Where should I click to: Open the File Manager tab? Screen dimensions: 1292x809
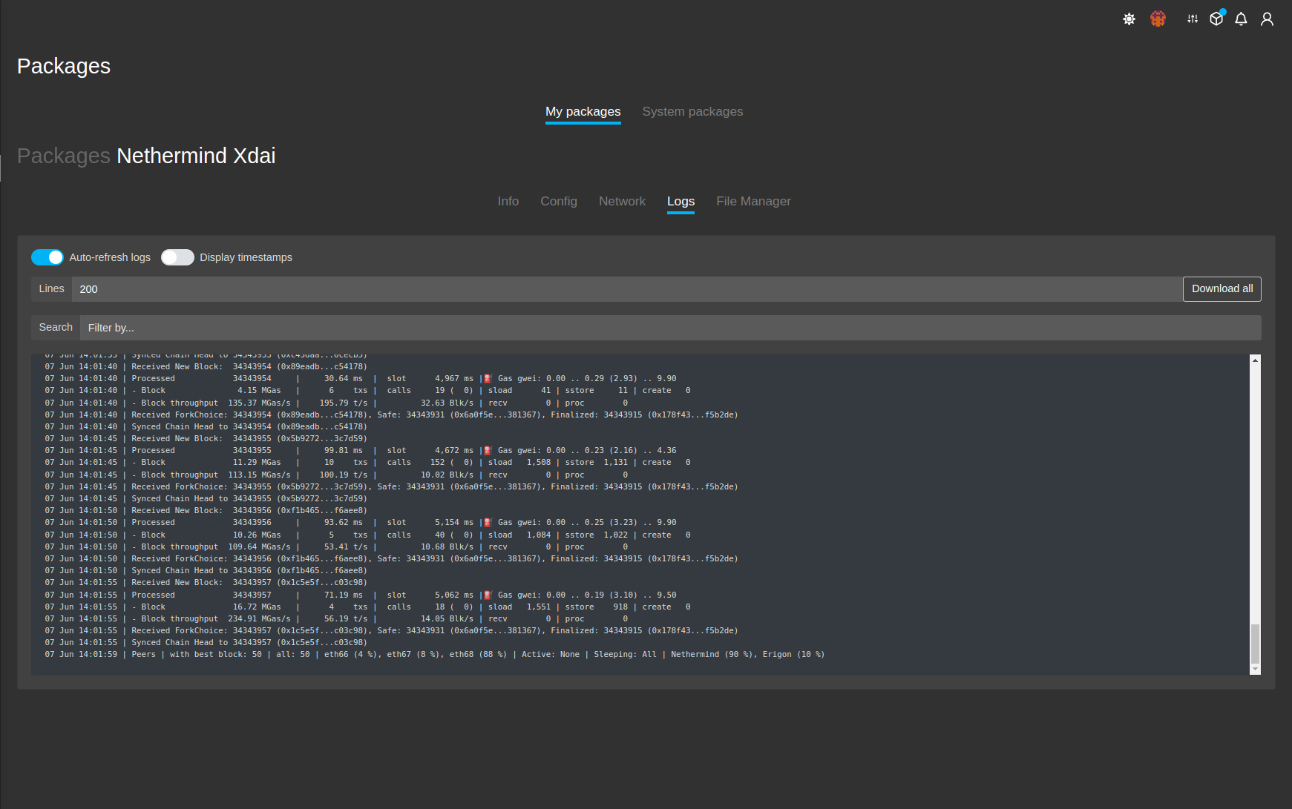(753, 201)
